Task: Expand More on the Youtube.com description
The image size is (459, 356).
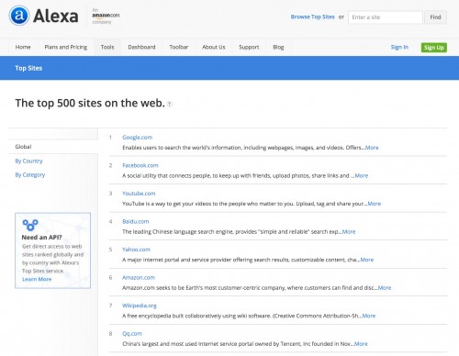Action: tap(375, 204)
